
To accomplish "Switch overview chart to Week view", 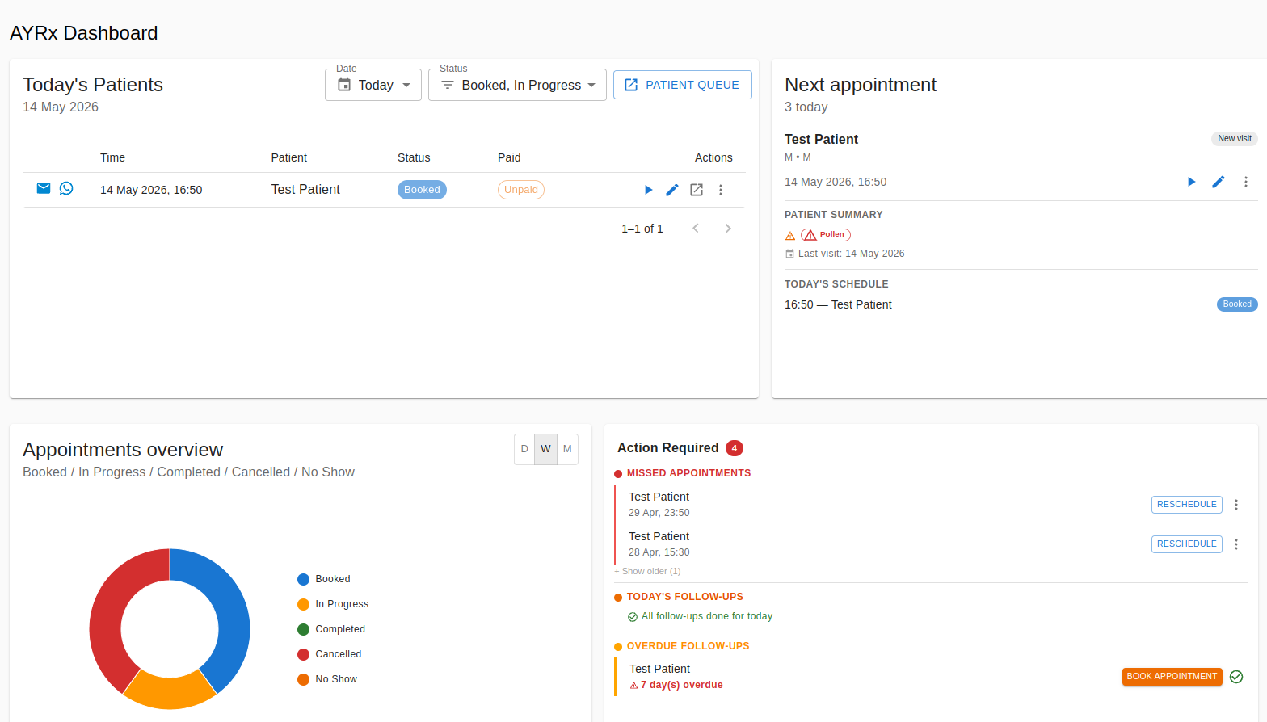I will coord(545,449).
